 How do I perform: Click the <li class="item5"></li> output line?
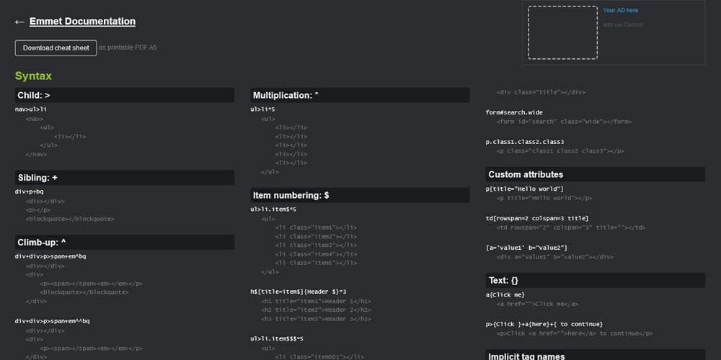pyautogui.click(x=316, y=263)
